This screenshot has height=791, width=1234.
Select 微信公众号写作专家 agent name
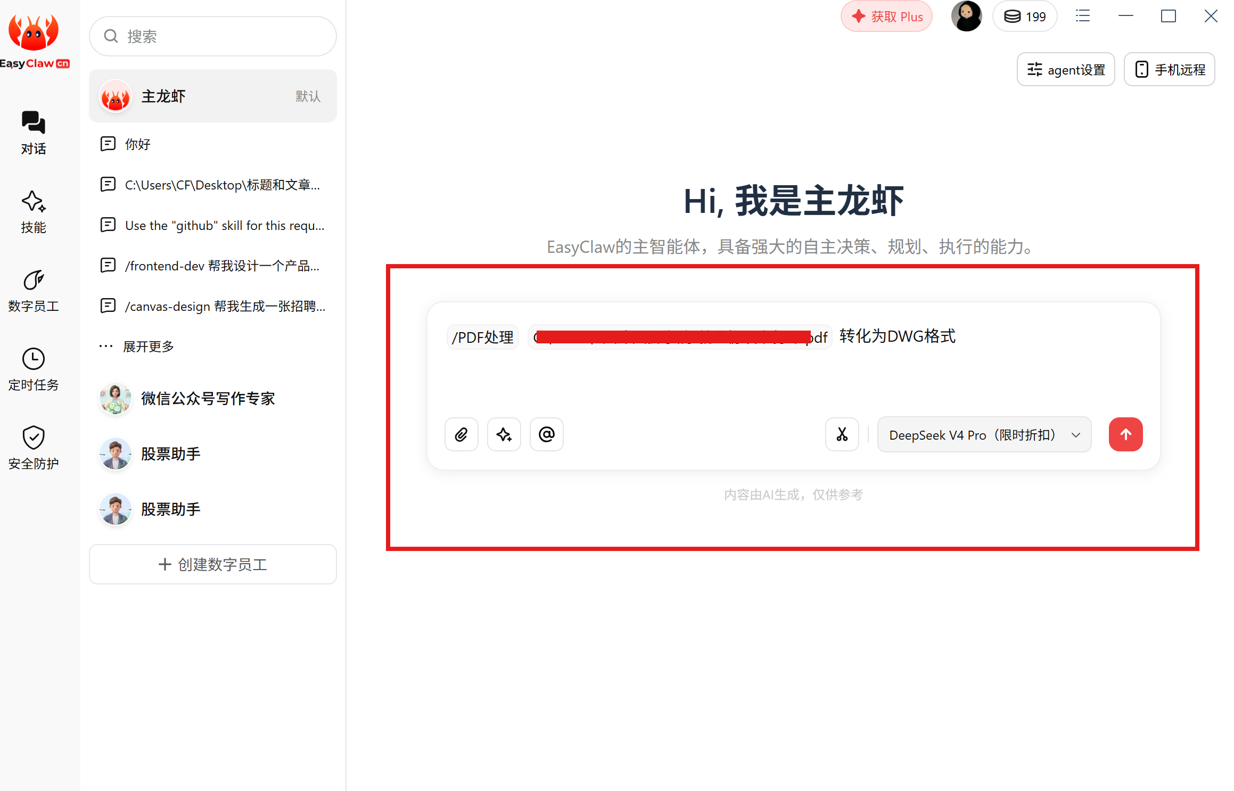tap(208, 399)
